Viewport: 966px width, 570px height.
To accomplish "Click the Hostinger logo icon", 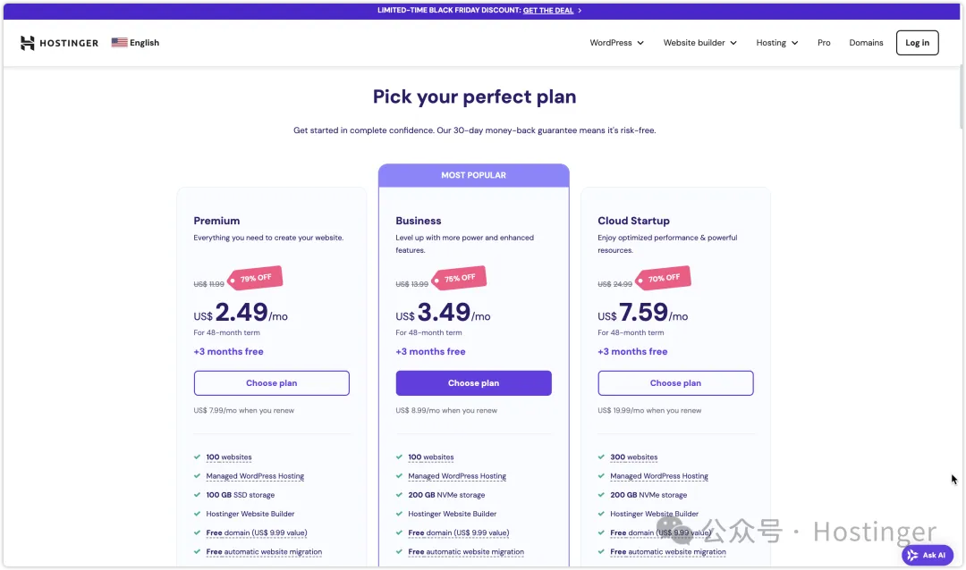I will pos(28,43).
